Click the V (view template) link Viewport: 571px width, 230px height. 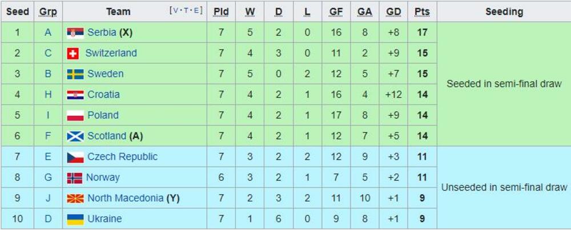point(175,10)
